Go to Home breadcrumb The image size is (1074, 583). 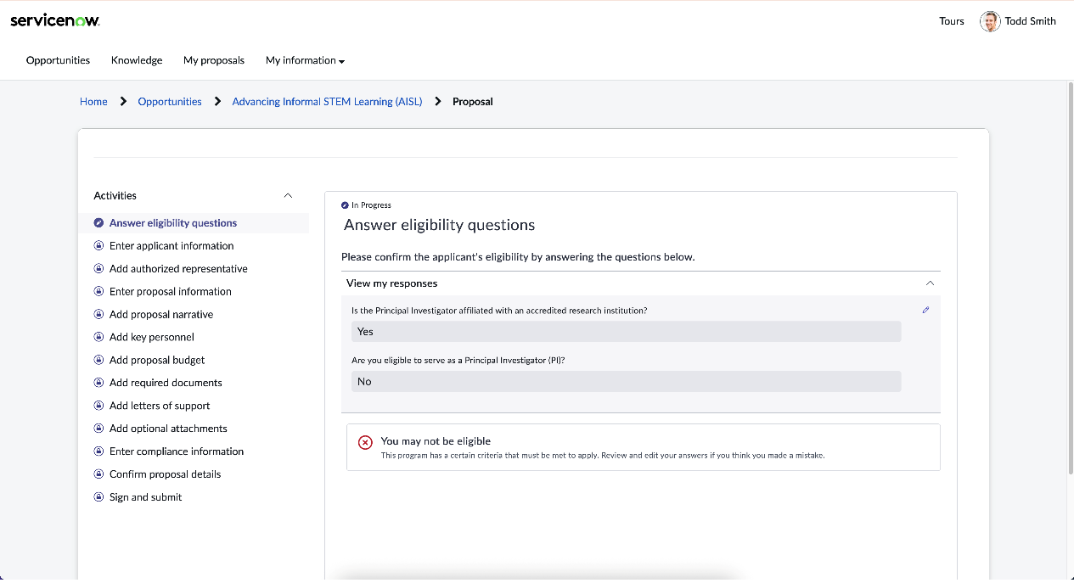(x=93, y=101)
